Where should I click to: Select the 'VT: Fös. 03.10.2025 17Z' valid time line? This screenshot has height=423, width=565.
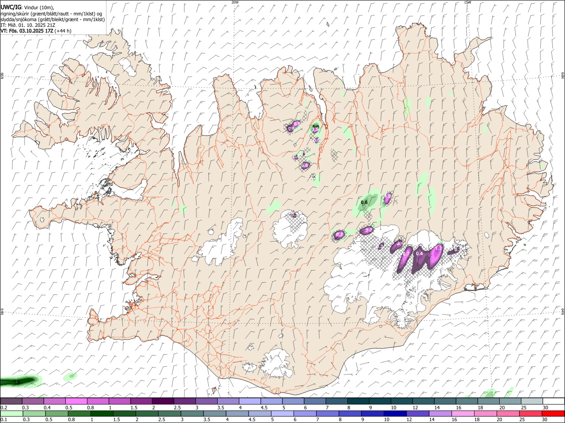tap(27, 31)
